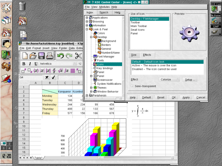Toggle Italic text formatting
Image resolution: width=222 pixels, height=166 pixels.
30,64
